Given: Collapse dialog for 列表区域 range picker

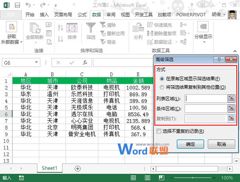Looking at the screenshot, I should [x=231, y=98].
